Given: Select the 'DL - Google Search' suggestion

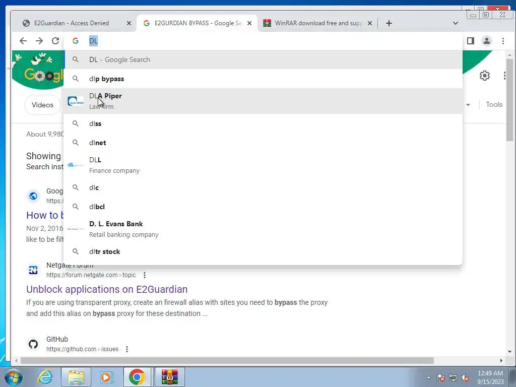Looking at the screenshot, I should click(263, 59).
